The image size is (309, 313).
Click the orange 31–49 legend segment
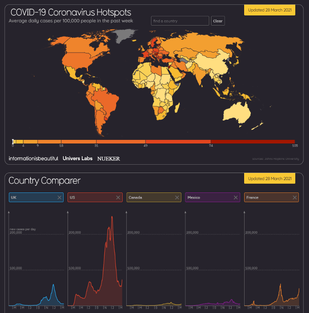pos(121,142)
